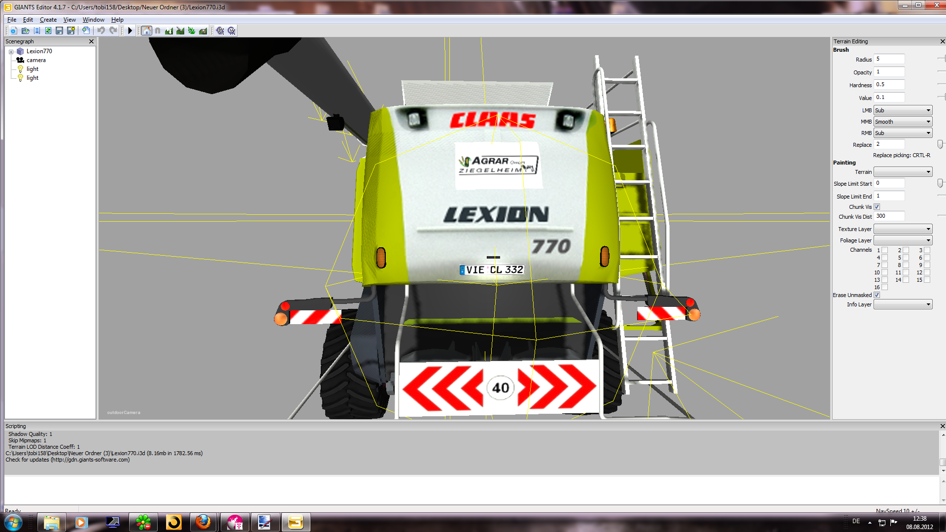Close the Scripting panel
Screen dimensions: 946x532
point(943,426)
